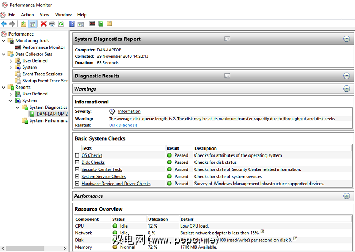Open the Disk Diagnosis link
Viewport: 355px width, 252px height.
(x=123, y=125)
